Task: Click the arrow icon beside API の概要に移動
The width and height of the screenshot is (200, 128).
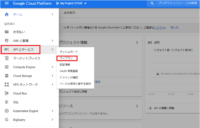Action: point(150,108)
